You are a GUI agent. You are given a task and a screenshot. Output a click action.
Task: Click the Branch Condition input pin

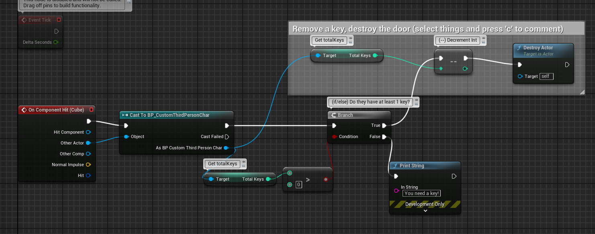click(x=334, y=137)
